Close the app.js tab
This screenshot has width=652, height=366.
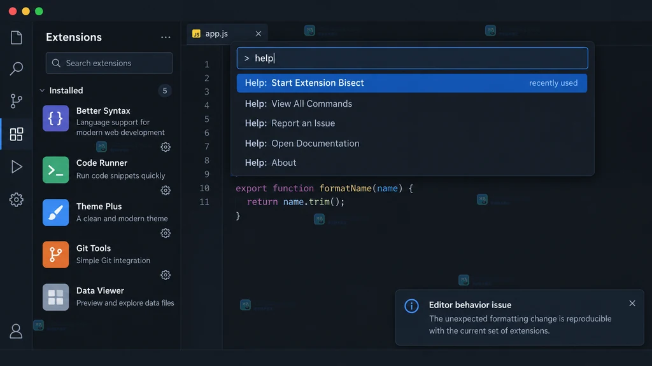click(x=259, y=34)
